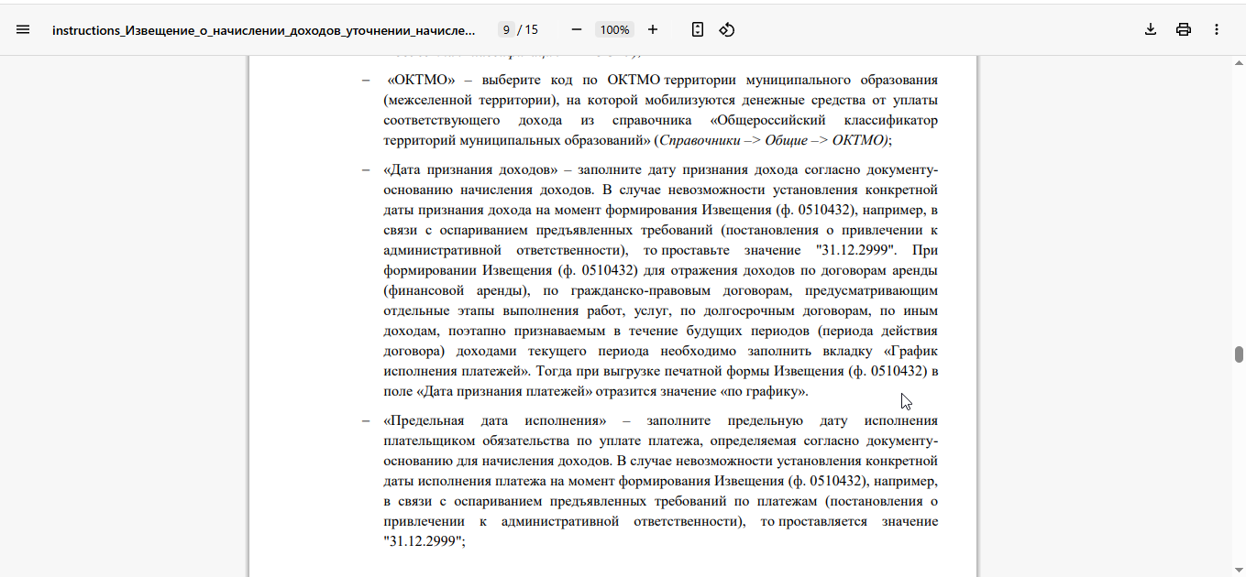Click the zoom out minus button
This screenshot has width=1246, height=577.
(x=577, y=29)
